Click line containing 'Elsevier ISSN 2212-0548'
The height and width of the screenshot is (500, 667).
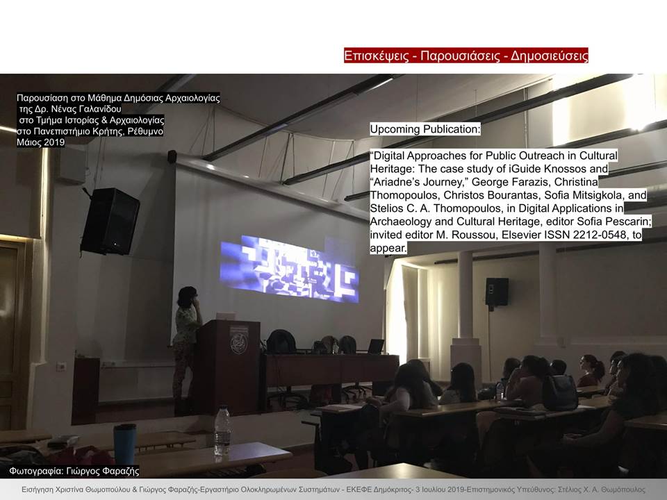tap(506, 235)
